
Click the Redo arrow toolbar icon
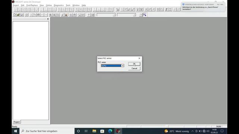(46, 15)
